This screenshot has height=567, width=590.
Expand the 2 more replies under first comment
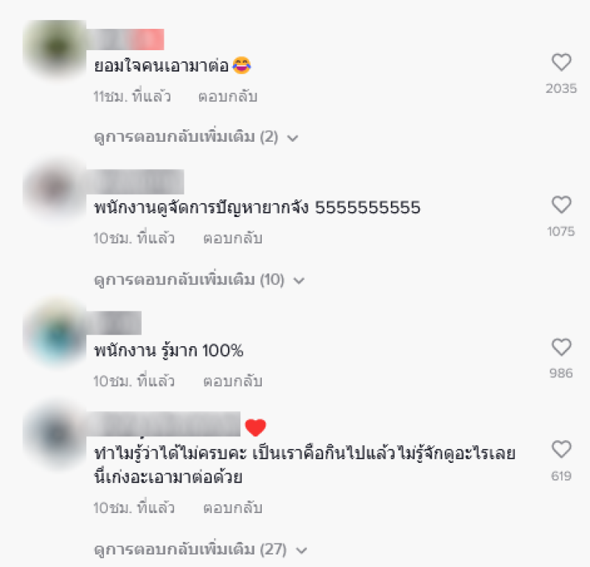[196, 137]
